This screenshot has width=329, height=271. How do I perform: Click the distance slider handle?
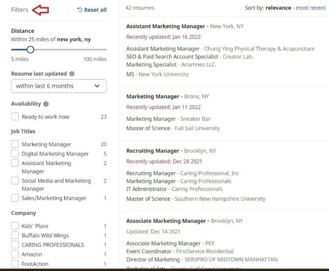[31, 50]
